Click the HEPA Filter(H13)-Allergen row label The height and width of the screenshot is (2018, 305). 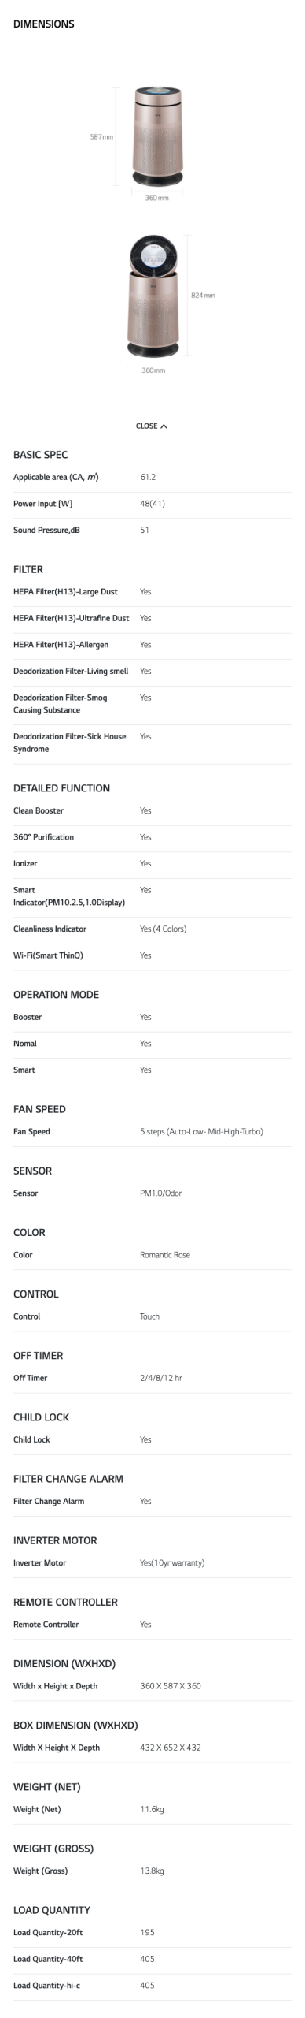(61, 645)
